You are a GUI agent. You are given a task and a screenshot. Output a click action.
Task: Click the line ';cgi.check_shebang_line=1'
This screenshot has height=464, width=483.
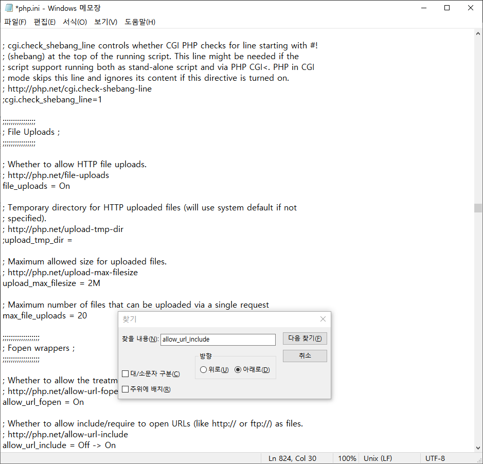point(52,99)
